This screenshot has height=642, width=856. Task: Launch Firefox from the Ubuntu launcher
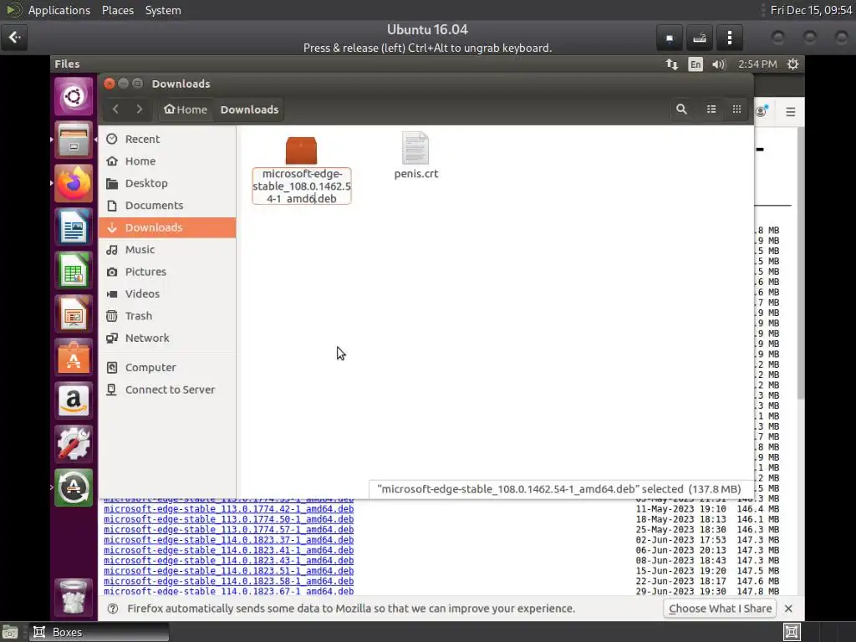tap(74, 183)
